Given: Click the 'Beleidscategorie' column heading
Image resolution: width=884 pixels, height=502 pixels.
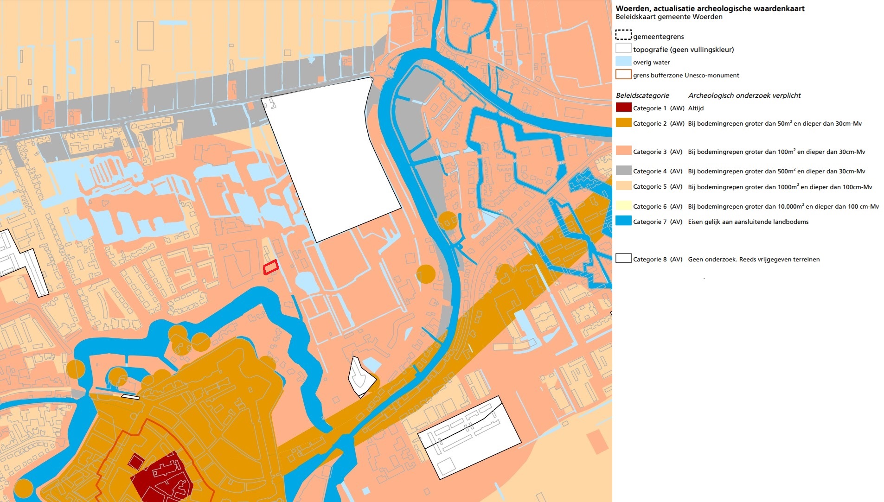Looking at the screenshot, I should point(642,95).
